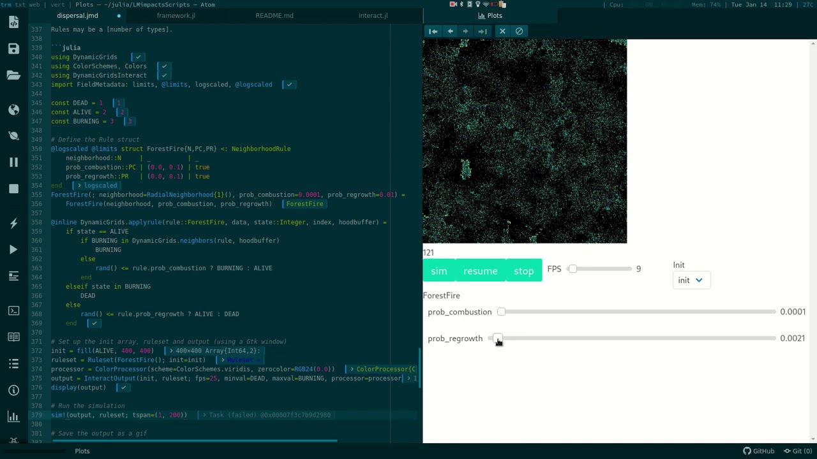Screen dimensions: 817x459
Task: Click checkmark result after 'using DynamicGrids'
Action: coord(138,57)
